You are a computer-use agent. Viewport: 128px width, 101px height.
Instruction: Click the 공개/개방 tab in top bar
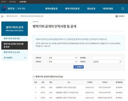pyautogui.click(x=23, y=2)
